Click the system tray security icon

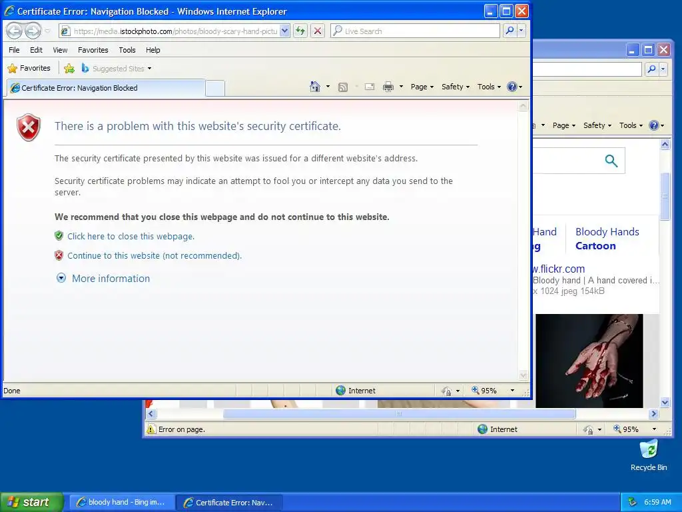pyautogui.click(x=633, y=502)
